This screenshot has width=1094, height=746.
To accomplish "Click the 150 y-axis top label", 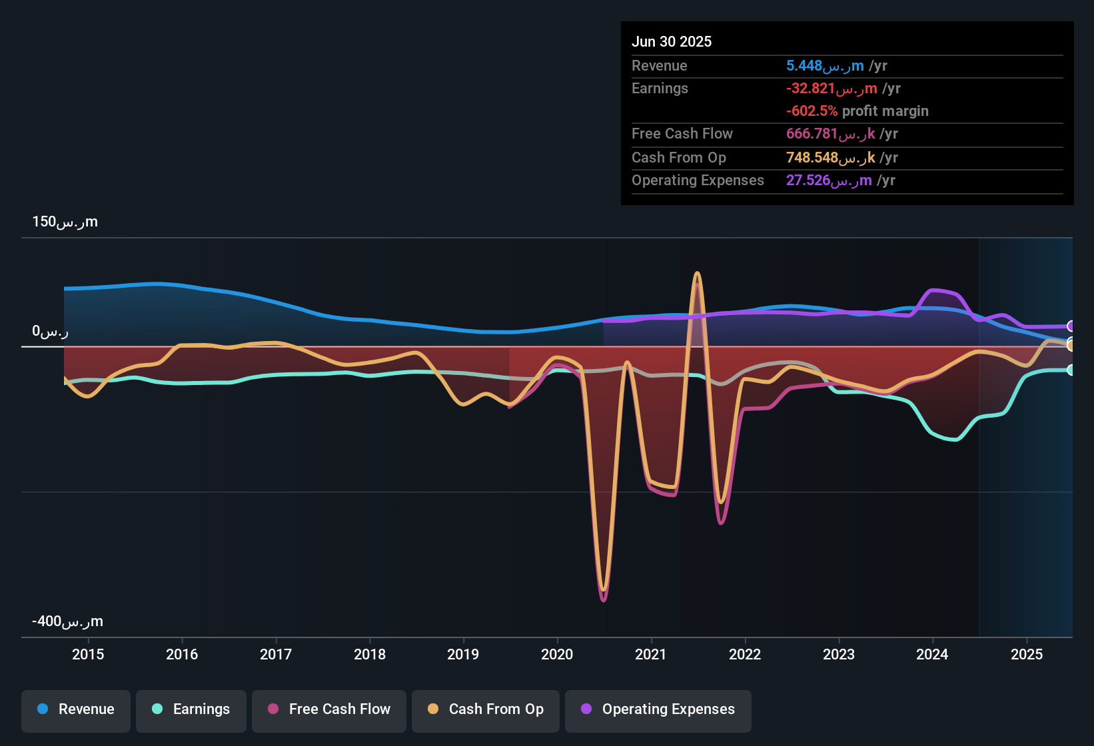I will point(65,222).
